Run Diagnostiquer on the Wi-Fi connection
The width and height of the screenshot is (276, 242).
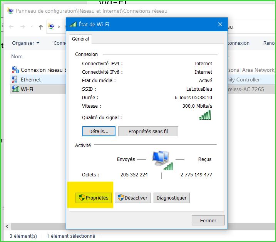tap(171, 198)
